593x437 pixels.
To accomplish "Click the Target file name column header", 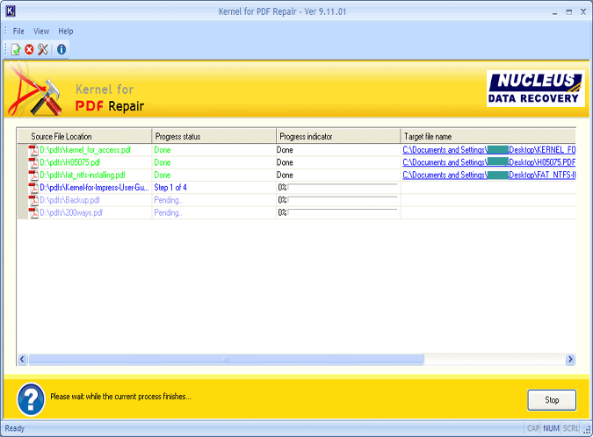I will point(488,136).
